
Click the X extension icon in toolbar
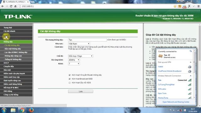[189, 6]
